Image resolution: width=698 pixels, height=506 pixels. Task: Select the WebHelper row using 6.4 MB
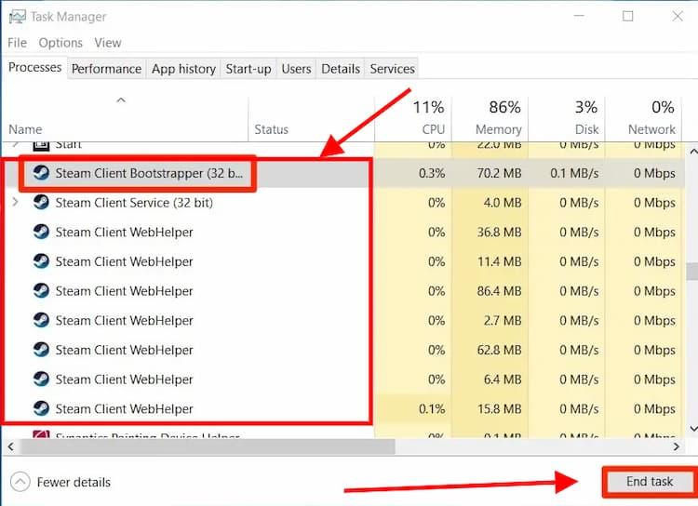click(345, 379)
